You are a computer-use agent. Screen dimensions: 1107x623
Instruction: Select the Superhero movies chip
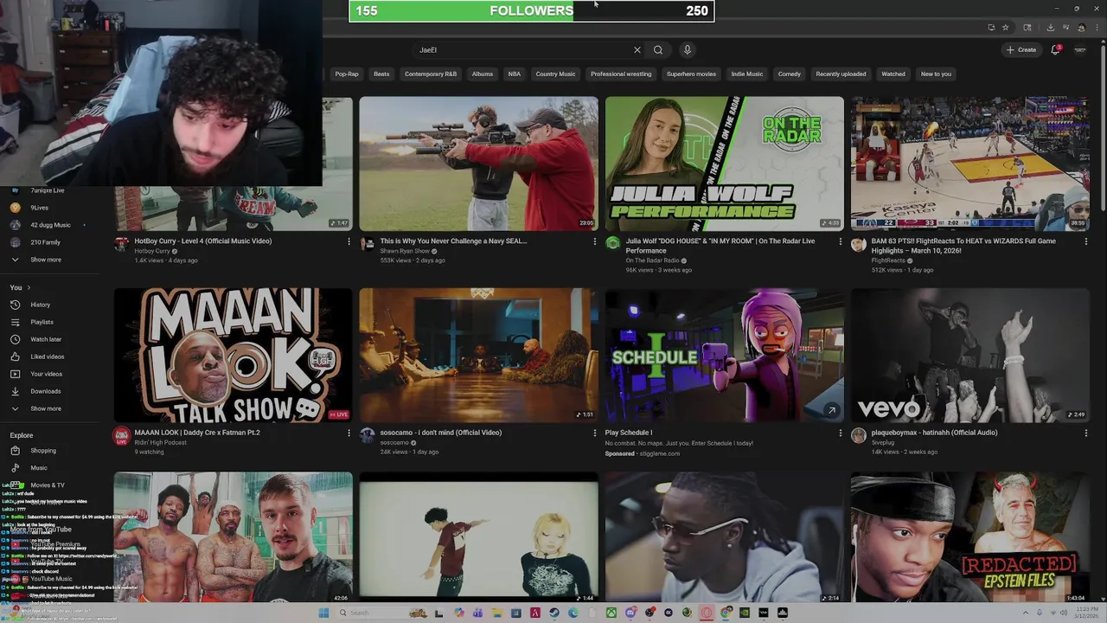pos(691,74)
